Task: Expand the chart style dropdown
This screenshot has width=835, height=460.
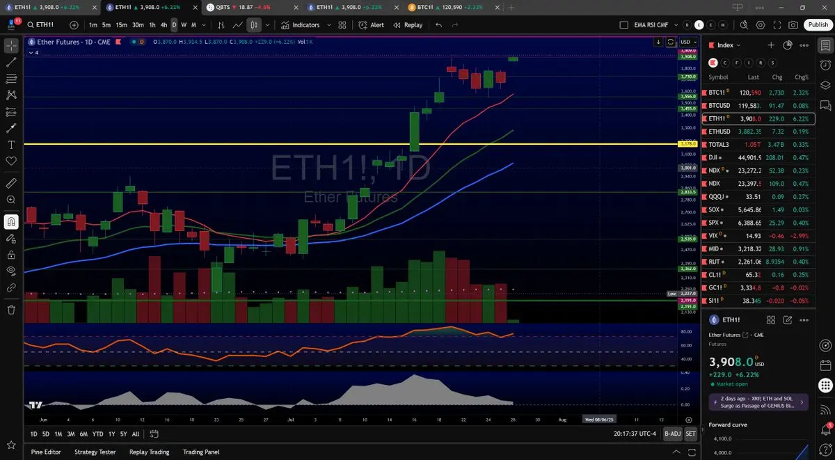Action: click(267, 25)
